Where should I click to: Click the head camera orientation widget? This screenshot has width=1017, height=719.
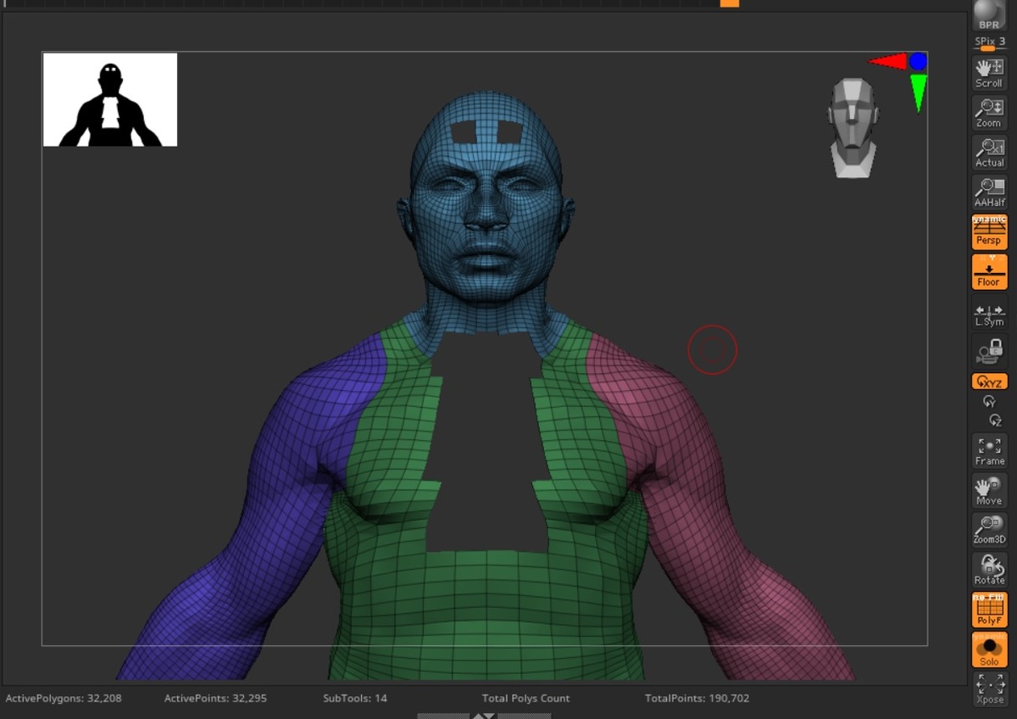pyautogui.click(x=853, y=128)
